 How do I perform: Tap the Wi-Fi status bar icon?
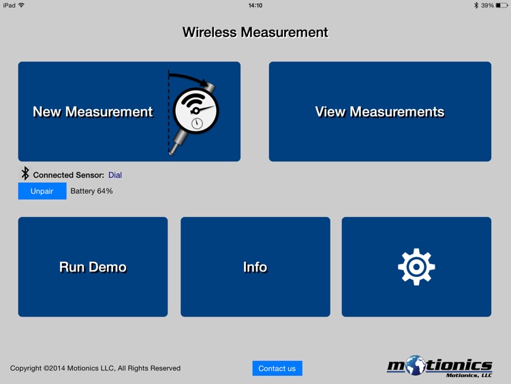[x=22, y=5]
